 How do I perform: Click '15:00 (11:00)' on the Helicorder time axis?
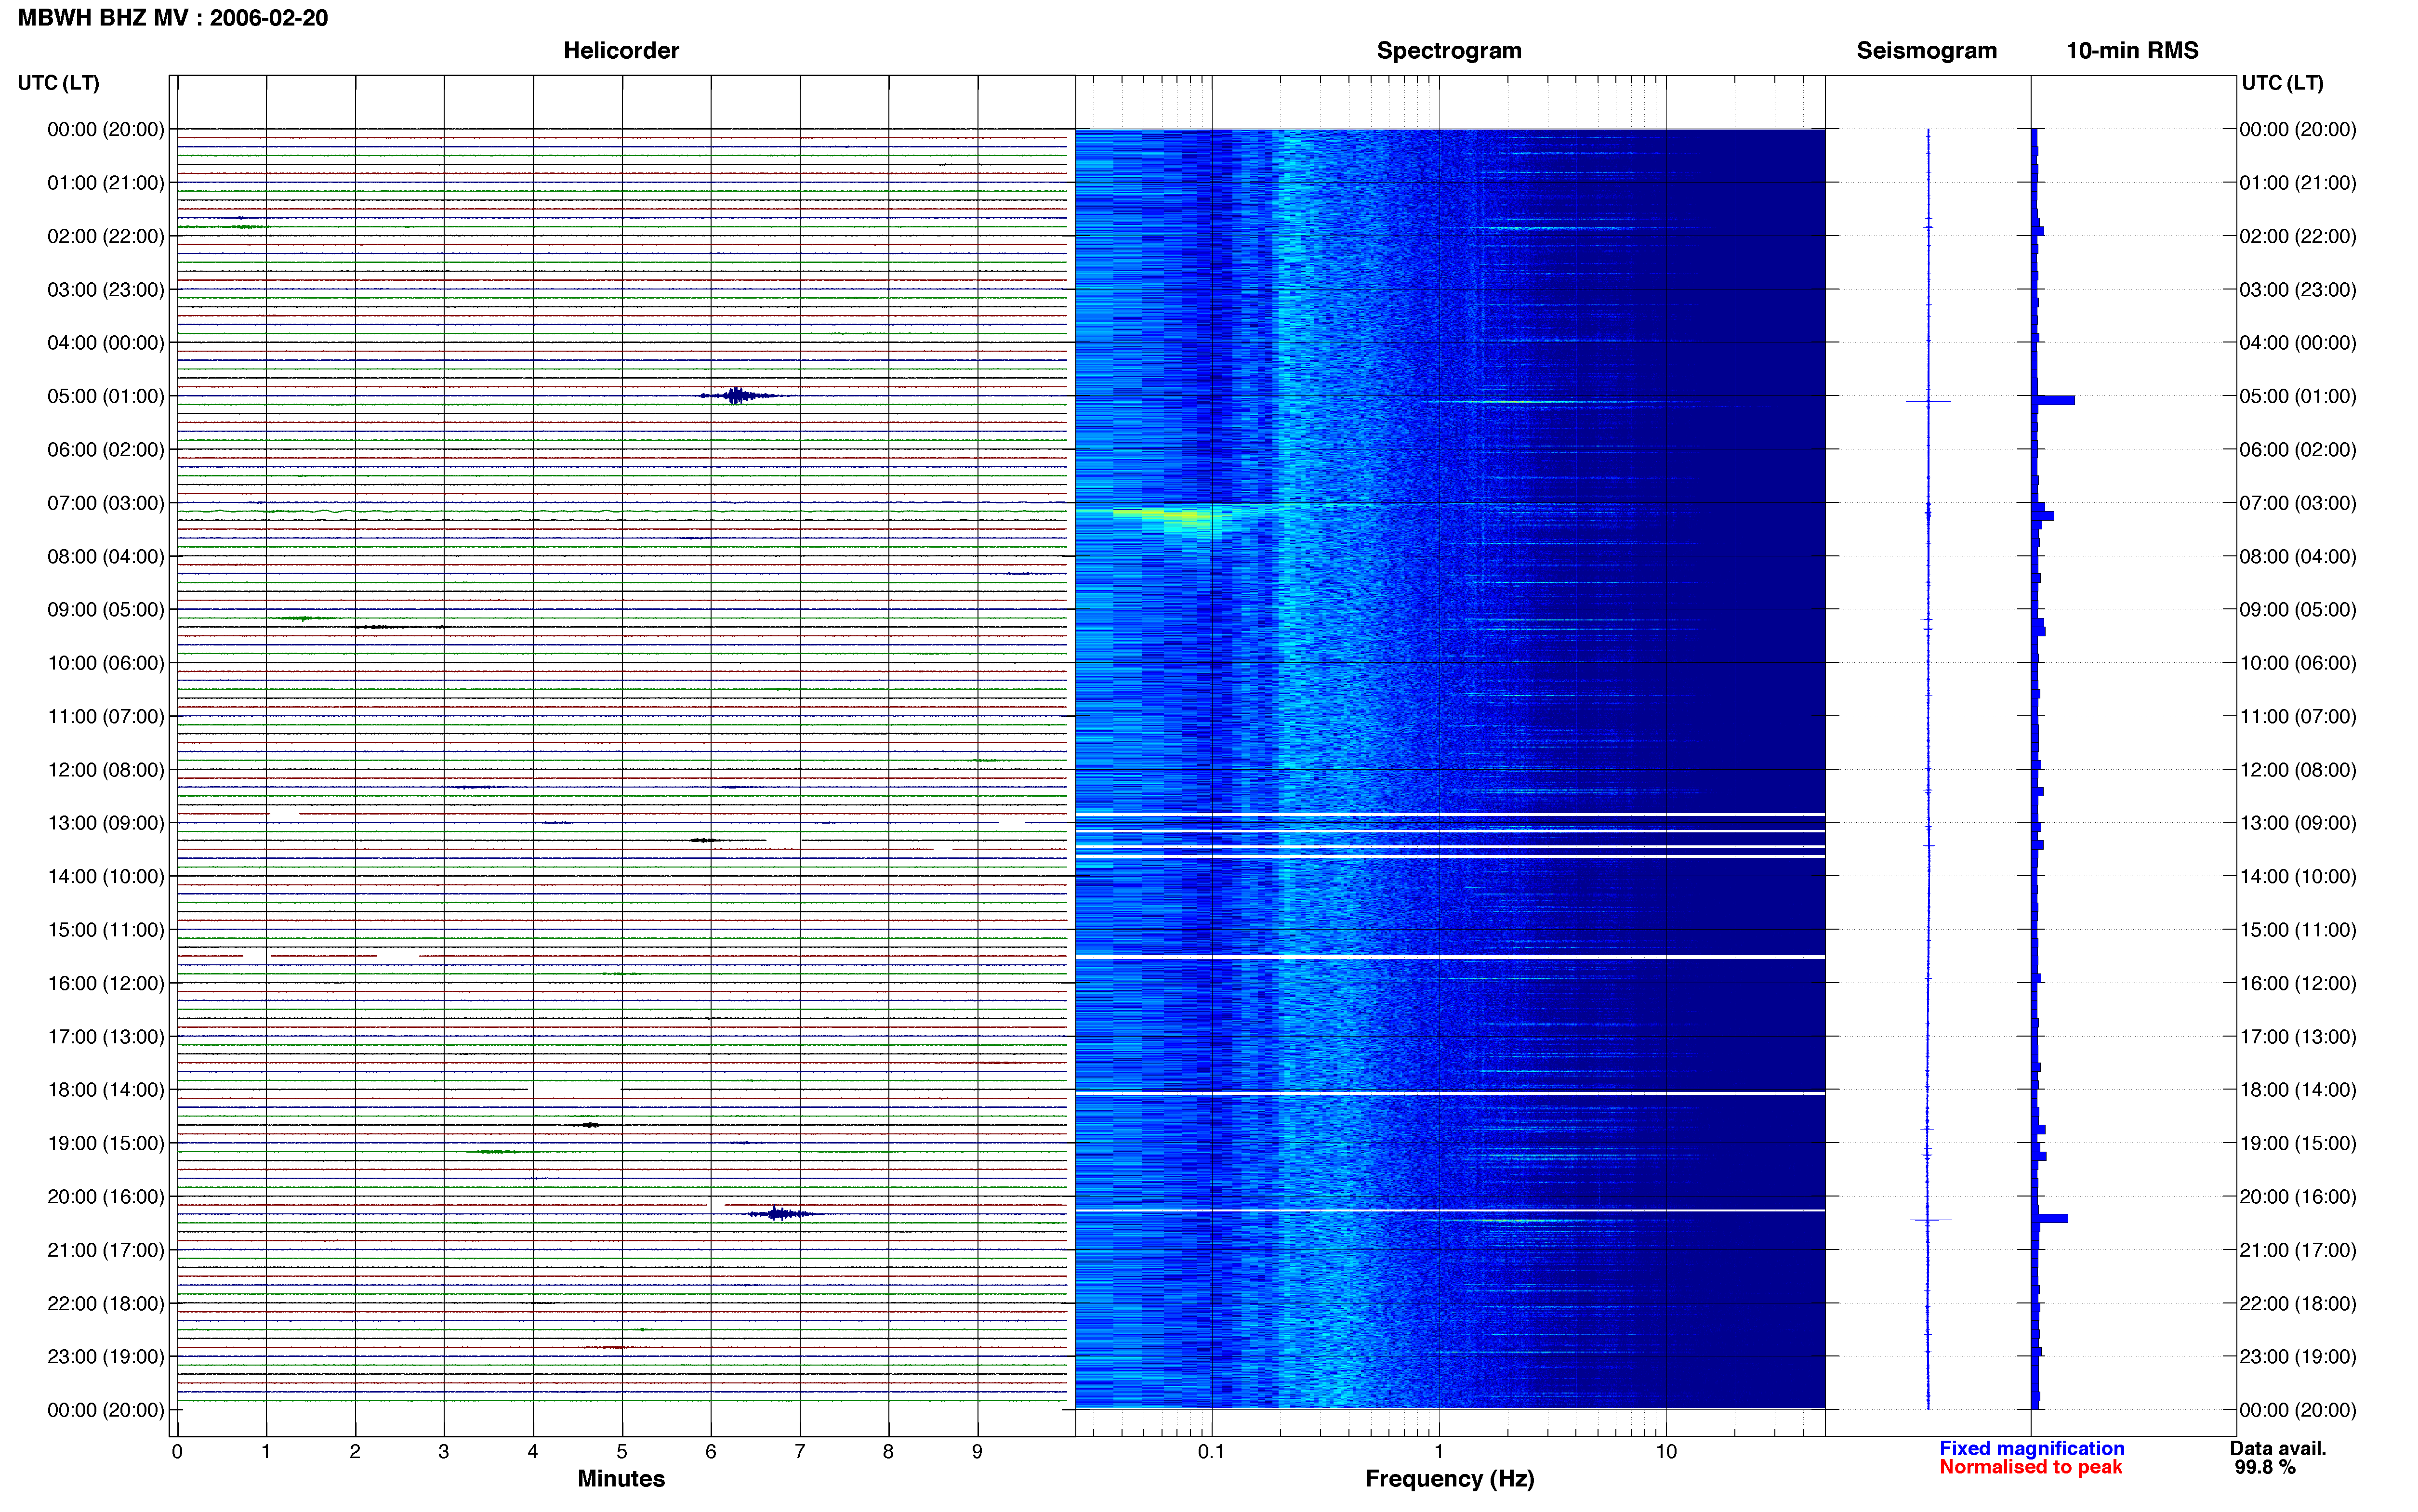[x=106, y=930]
